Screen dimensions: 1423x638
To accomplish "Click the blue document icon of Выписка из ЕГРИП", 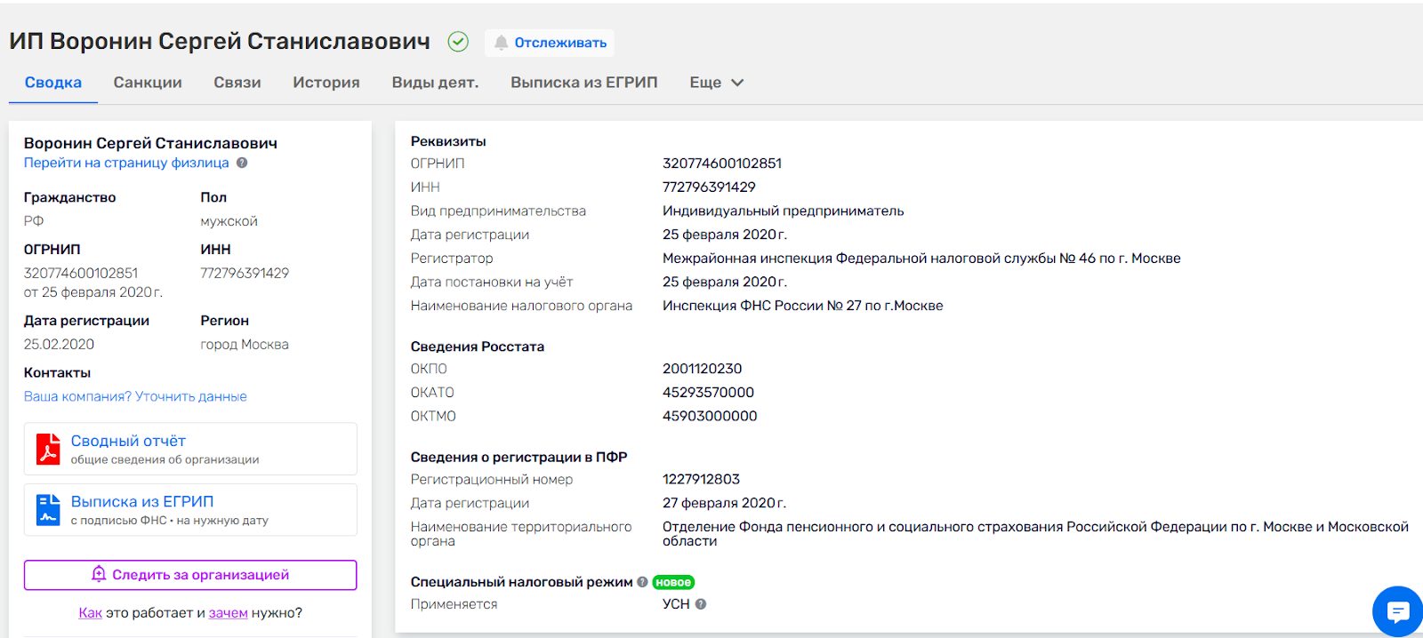I will [48, 510].
